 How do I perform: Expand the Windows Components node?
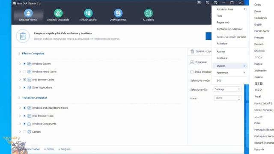tap(20, 124)
